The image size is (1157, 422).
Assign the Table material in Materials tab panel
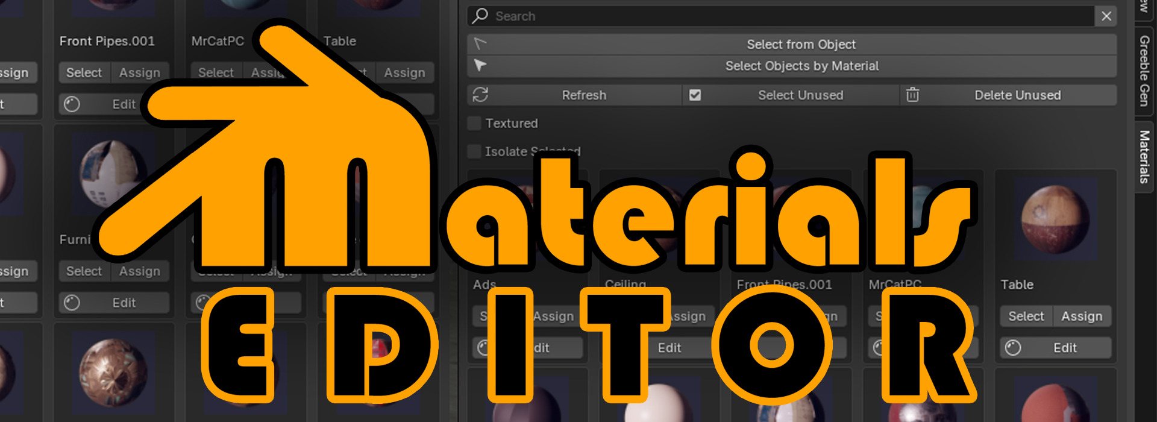pyautogui.click(x=1082, y=316)
